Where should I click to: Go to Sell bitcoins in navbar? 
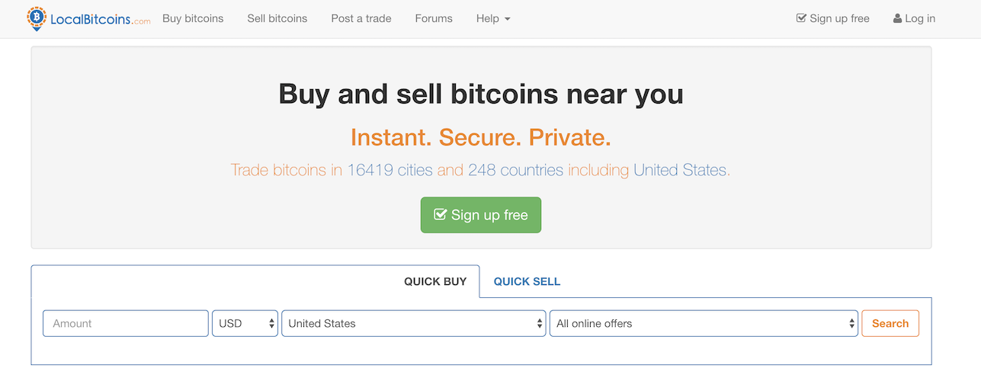pos(277,18)
